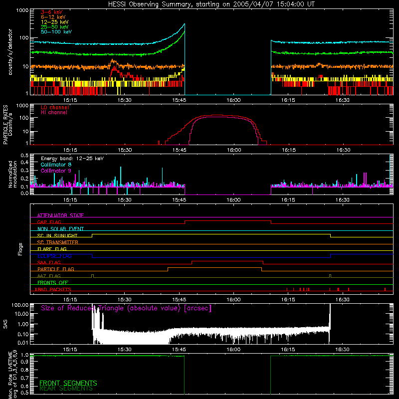Click the FLARE FLAG label
The image size is (399, 399).
[x=52, y=249]
